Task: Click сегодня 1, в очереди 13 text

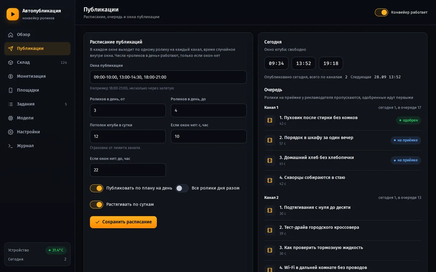Action: click(400, 198)
